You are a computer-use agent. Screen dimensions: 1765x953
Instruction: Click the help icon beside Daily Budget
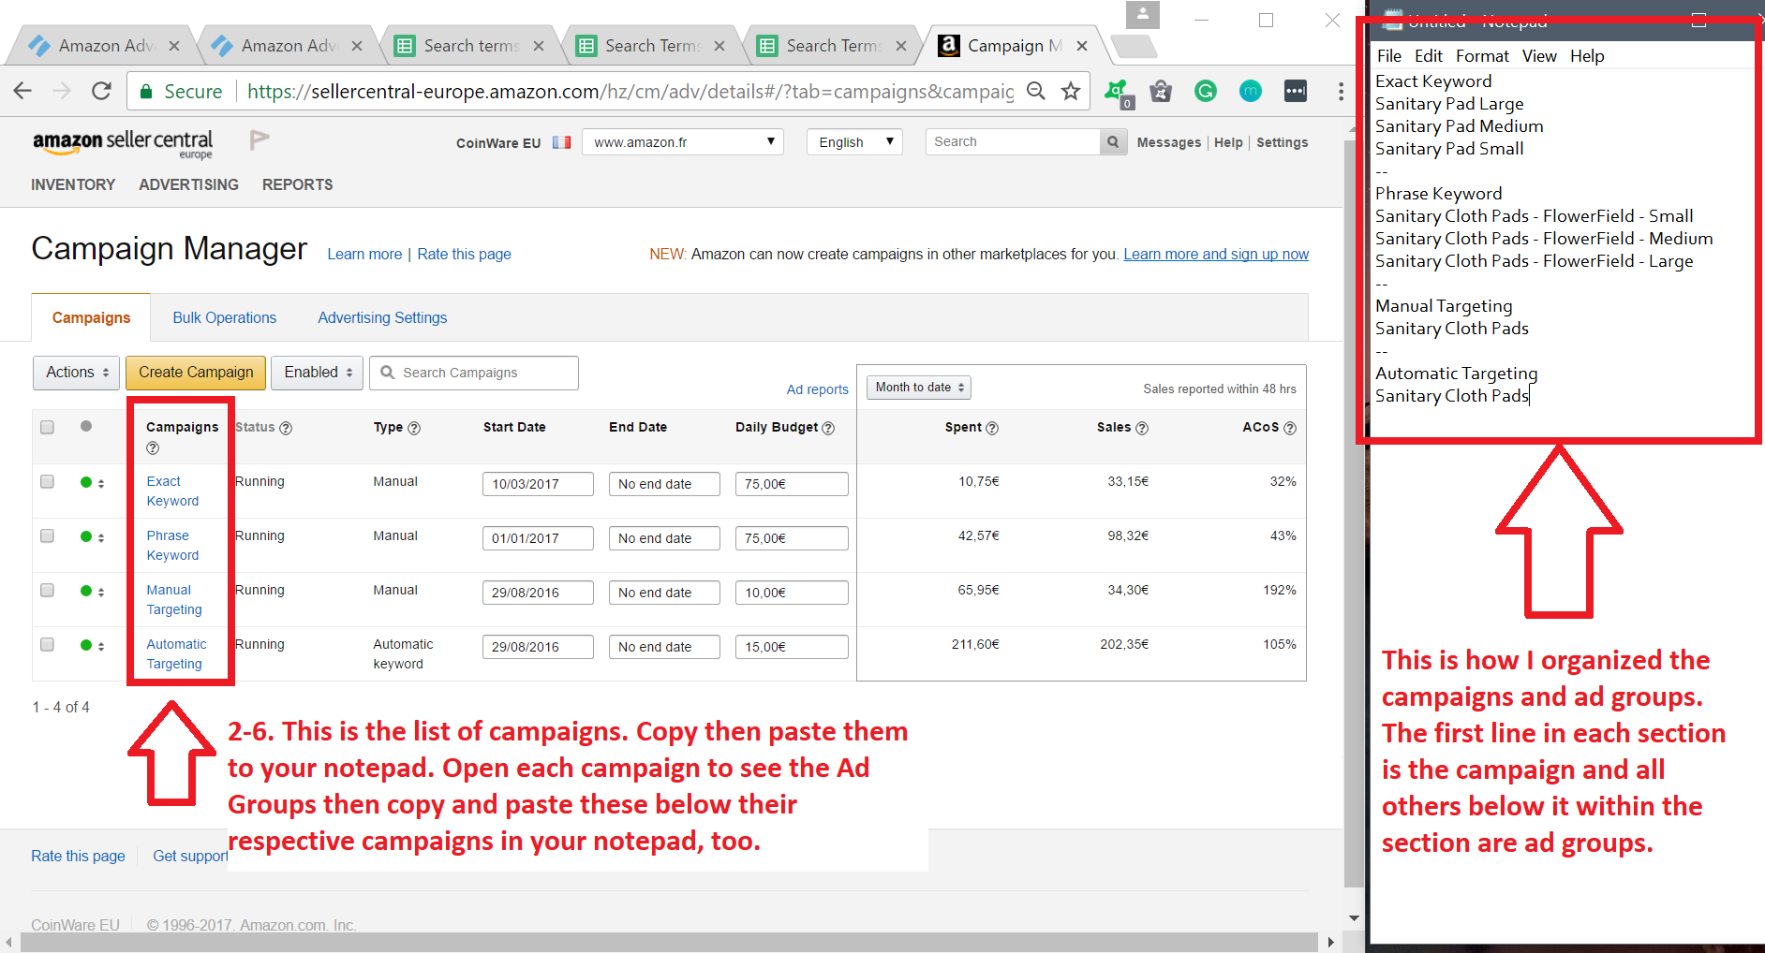pos(828,428)
